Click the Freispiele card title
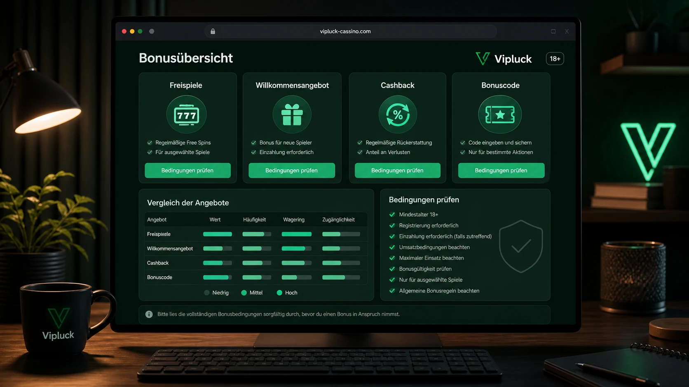Image resolution: width=689 pixels, height=387 pixels. coord(186,85)
